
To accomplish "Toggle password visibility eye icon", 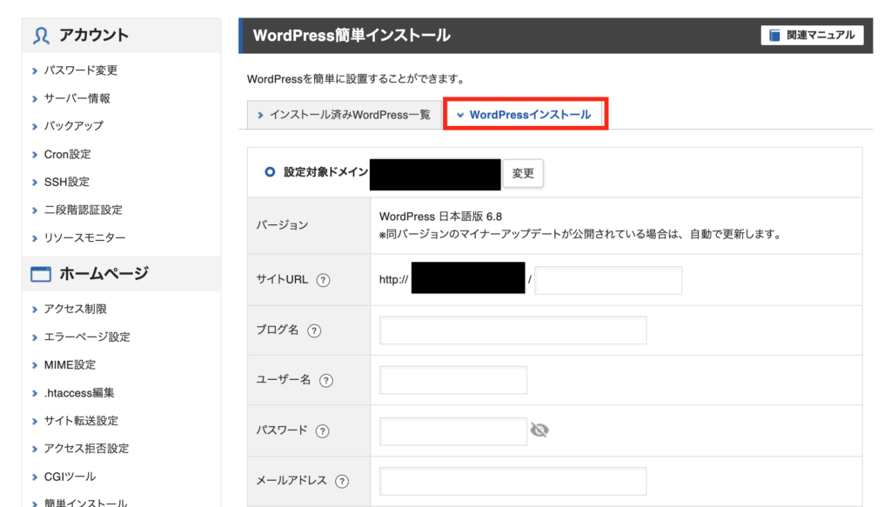I will click(x=539, y=430).
